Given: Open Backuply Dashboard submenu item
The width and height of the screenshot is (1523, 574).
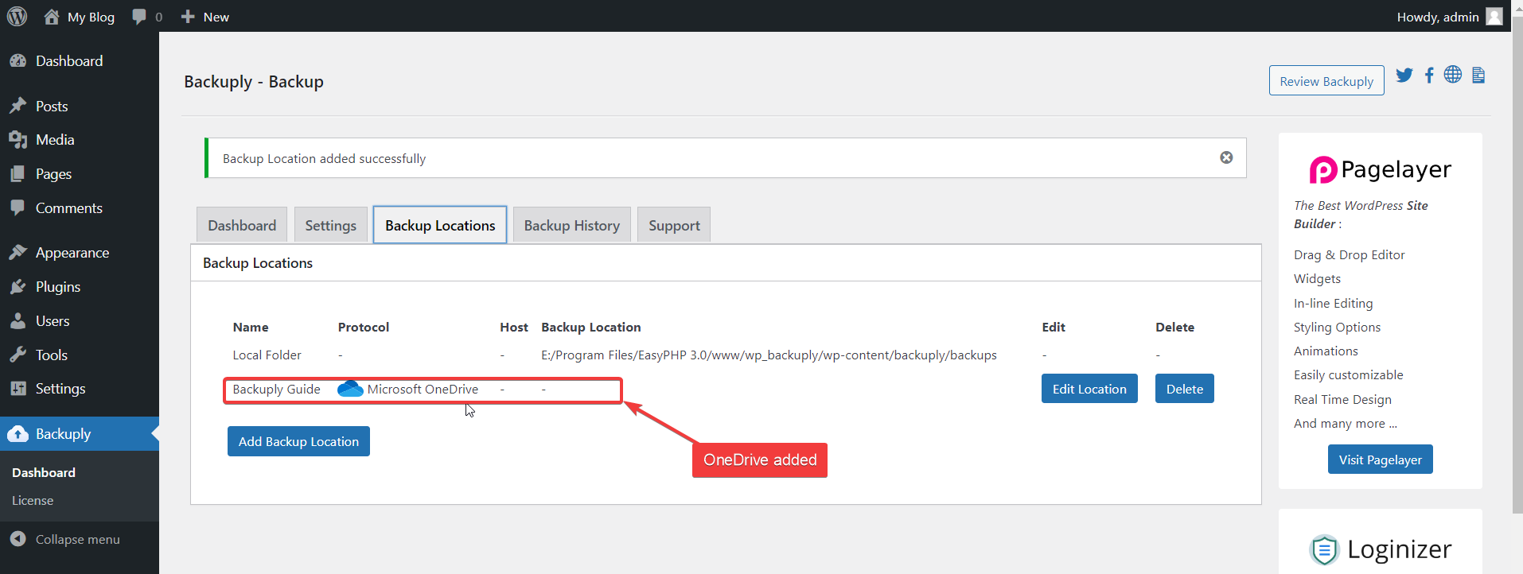Looking at the screenshot, I should (x=44, y=472).
